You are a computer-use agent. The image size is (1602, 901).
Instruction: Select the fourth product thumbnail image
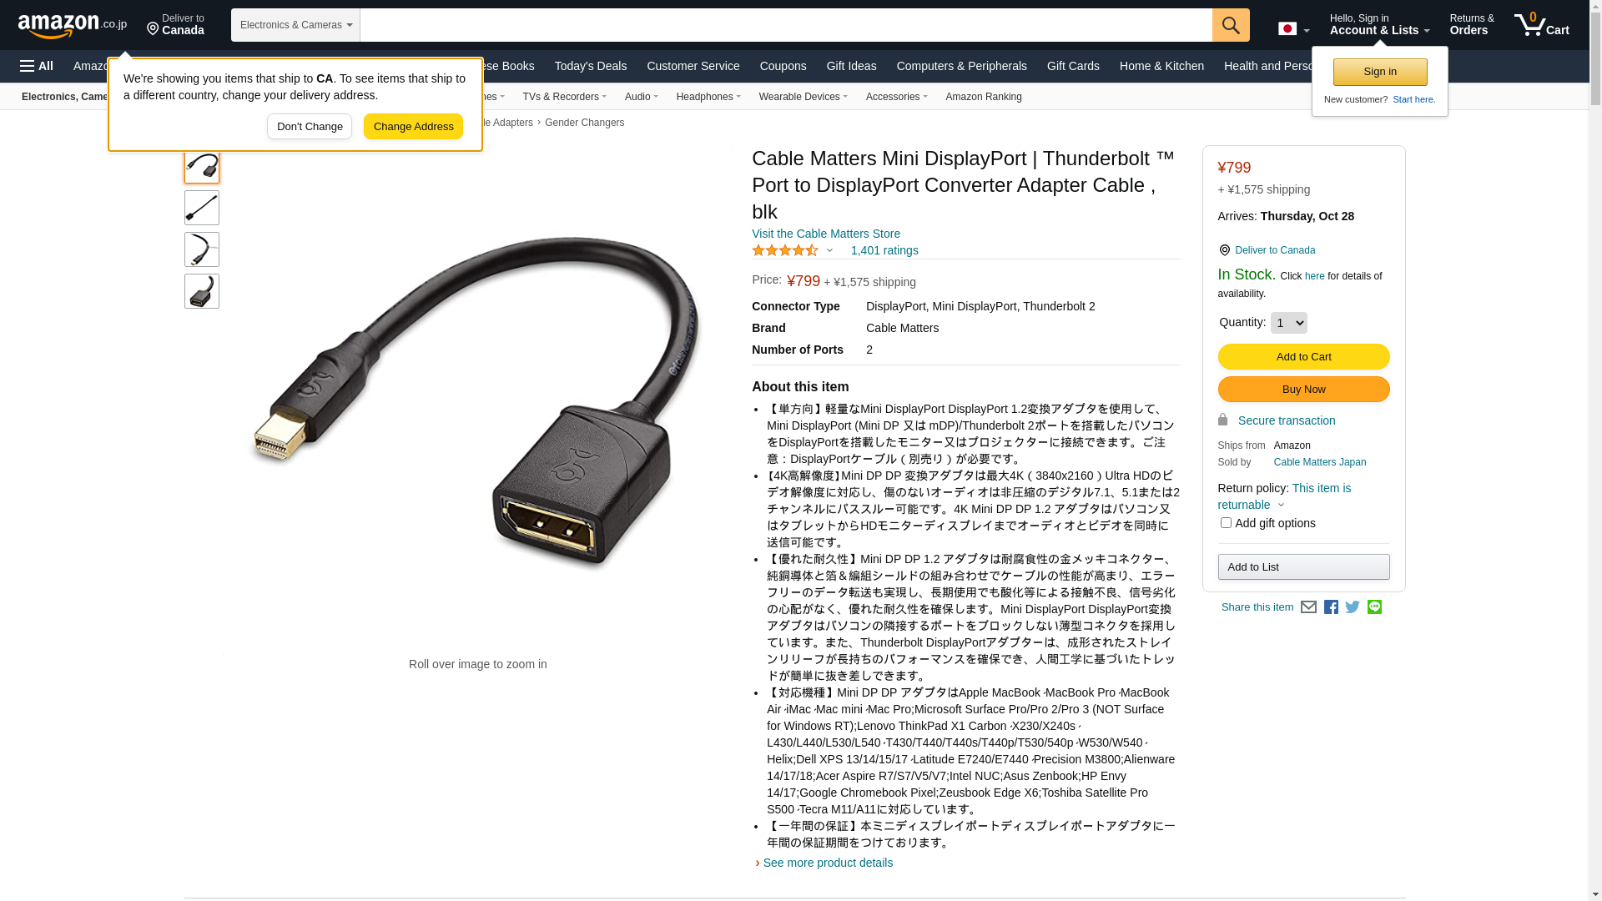pyautogui.click(x=202, y=291)
